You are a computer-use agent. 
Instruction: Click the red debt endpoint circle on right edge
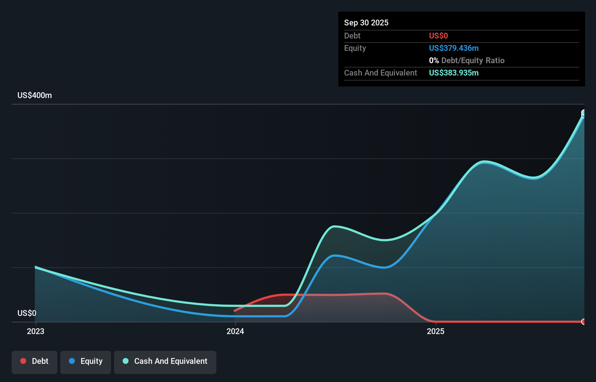pos(584,322)
